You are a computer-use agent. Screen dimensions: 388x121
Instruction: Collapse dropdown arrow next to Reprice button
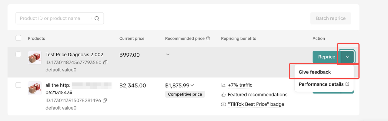[347, 57]
